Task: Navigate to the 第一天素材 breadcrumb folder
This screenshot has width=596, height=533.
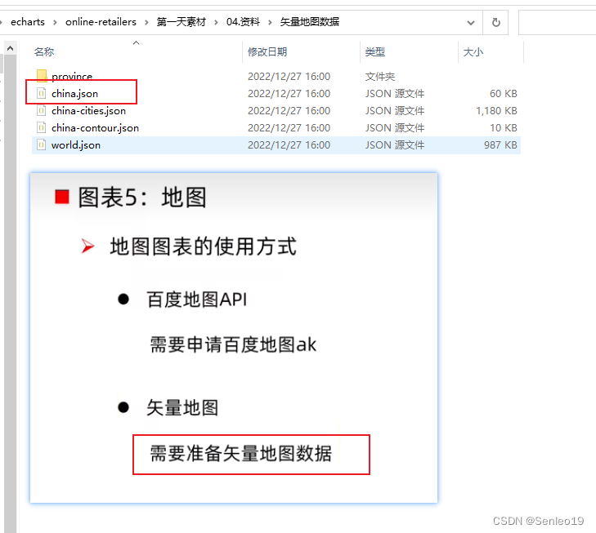Action: [x=181, y=22]
